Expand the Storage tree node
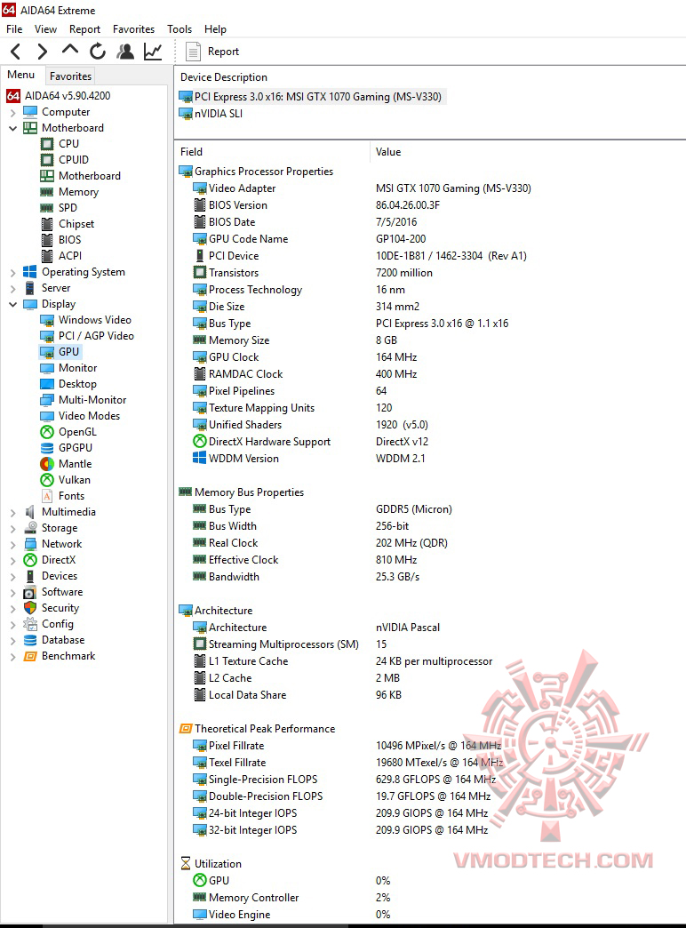The height and width of the screenshot is (928, 686). tap(13, 529)
